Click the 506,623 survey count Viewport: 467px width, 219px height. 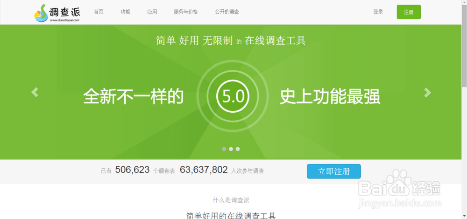132,170
